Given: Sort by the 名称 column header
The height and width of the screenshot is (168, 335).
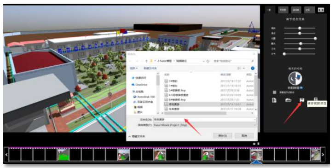Looking at the screenshot, I should pos(167,75).
